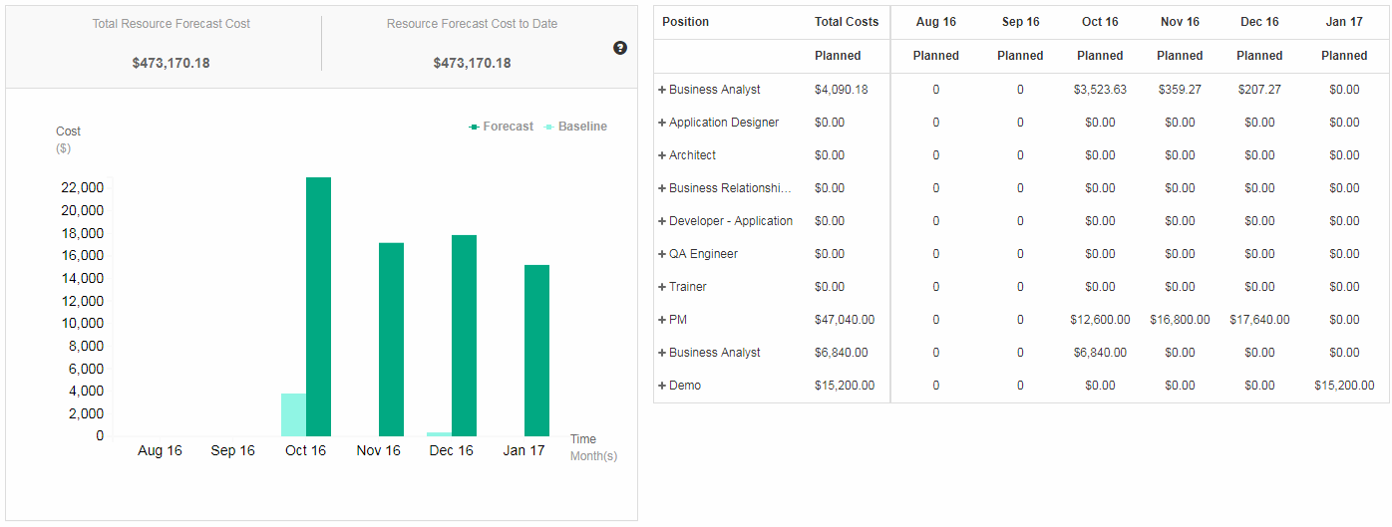Expand Business Analyst row totaling $4,090.18
The width and height of the screenshot is (1392, 527).
pyautogui.click(x=662, y=90)
